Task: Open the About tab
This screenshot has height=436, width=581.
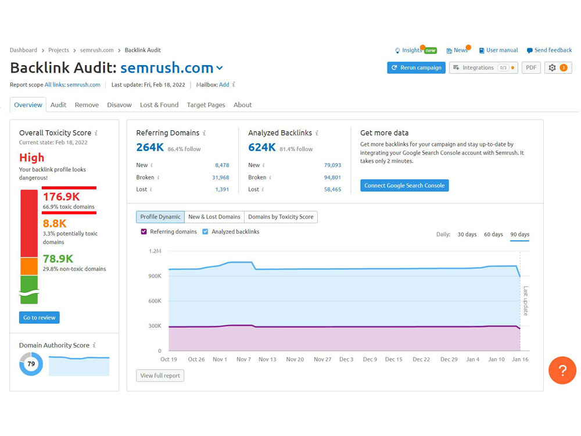Action: [243, 105]
